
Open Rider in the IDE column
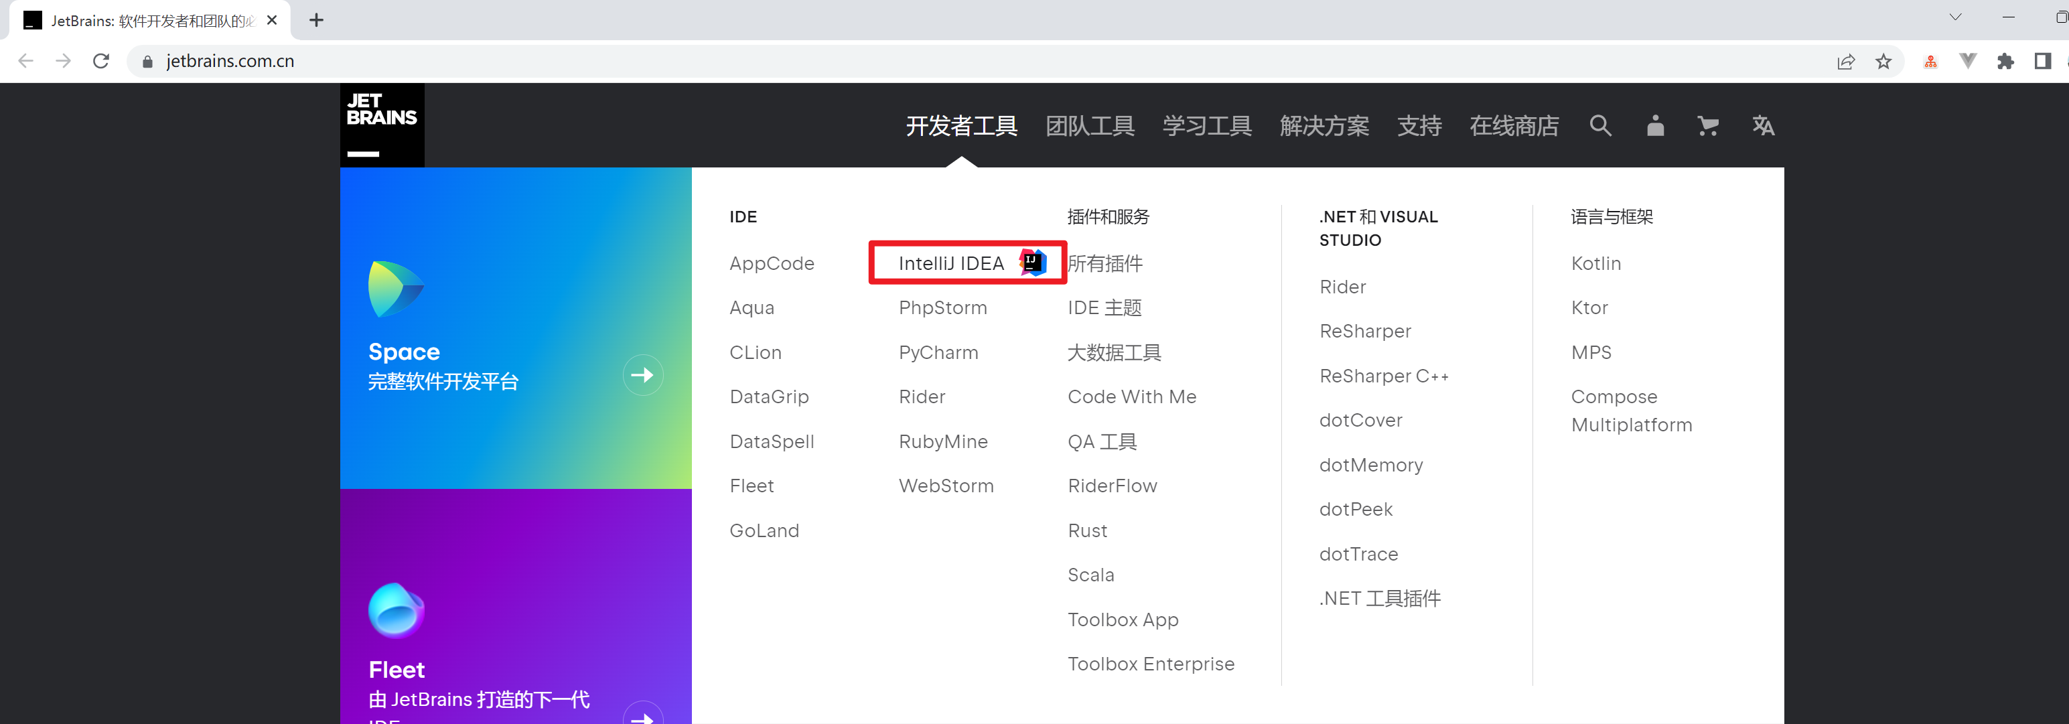[x=922, y=396]
